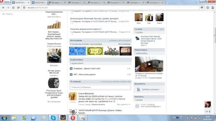
Task: Open Speed Dial grid icon in toolbar
Action: pos(18,8)
